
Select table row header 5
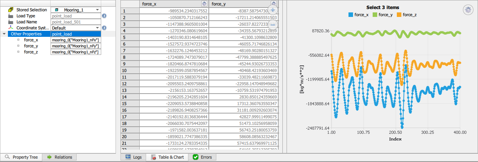pyautogui.click(x=130, y=37)
